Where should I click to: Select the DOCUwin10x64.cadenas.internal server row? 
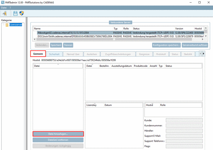(x=121, y=36)
